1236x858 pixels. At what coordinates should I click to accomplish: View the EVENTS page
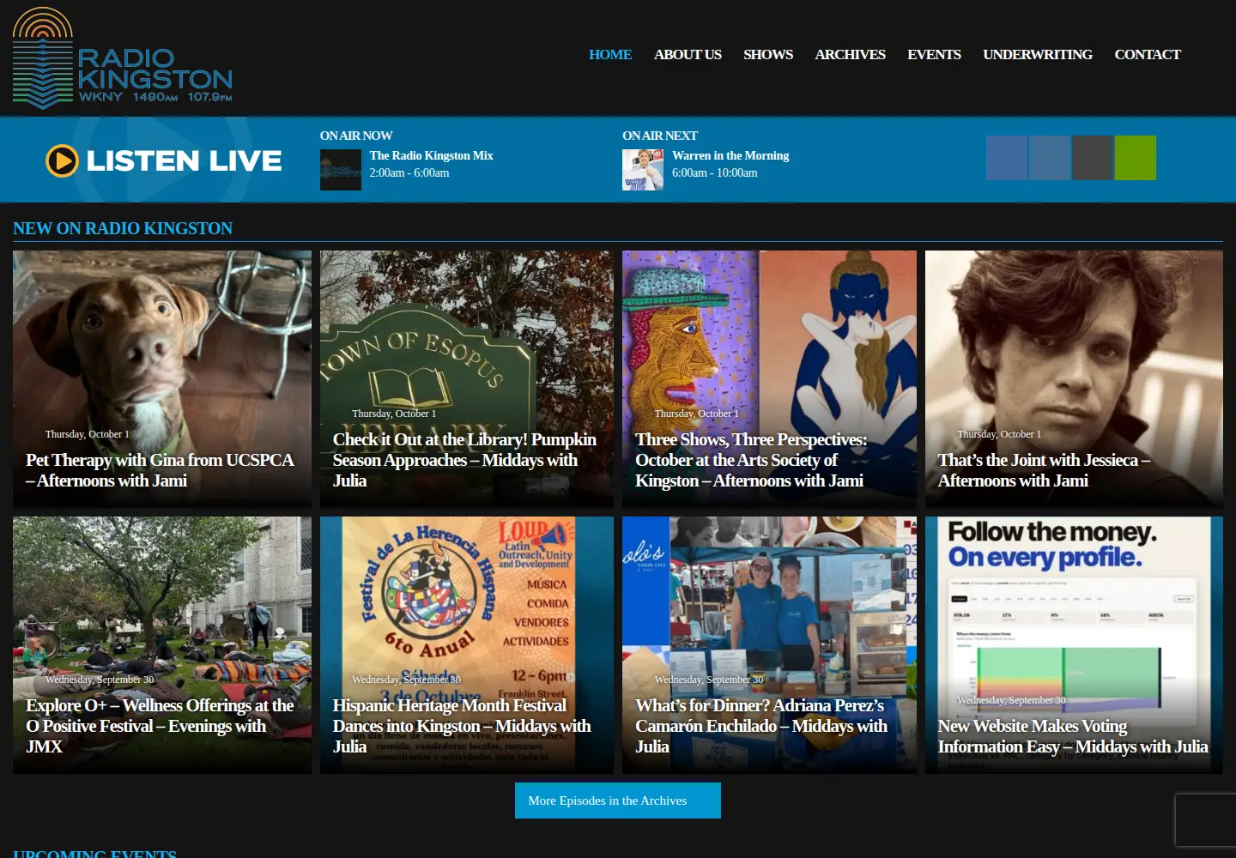click(x=934, y=54)
